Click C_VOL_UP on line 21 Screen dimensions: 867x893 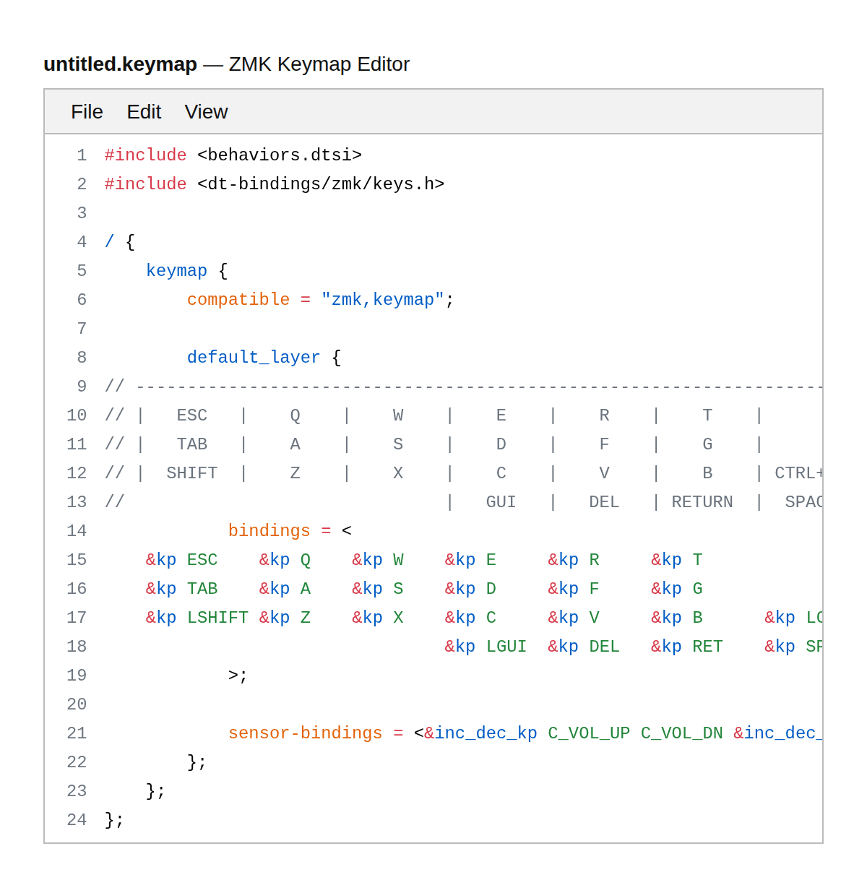[x=589, y=733]
